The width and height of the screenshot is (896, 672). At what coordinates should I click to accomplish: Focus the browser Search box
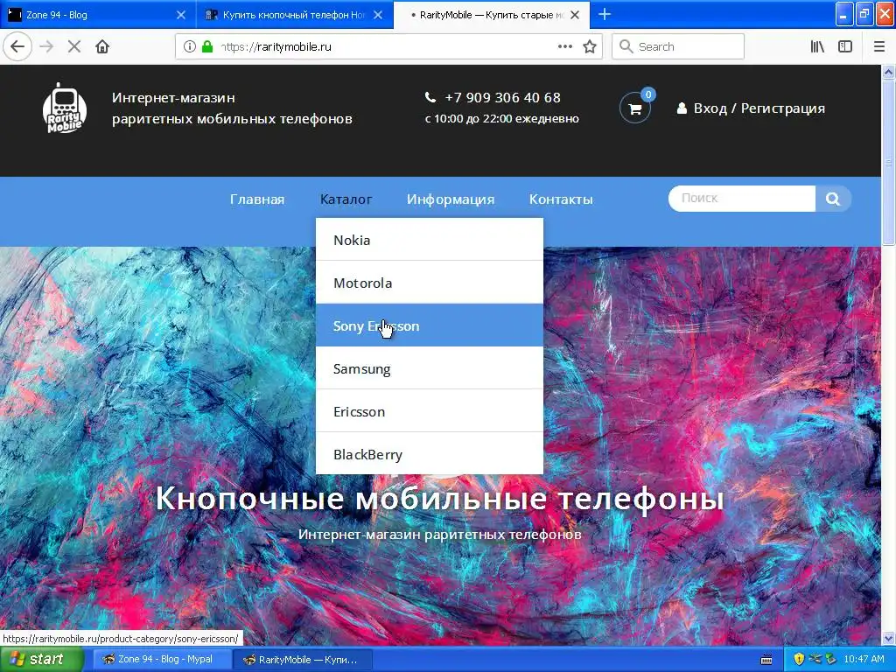[678, 47]
